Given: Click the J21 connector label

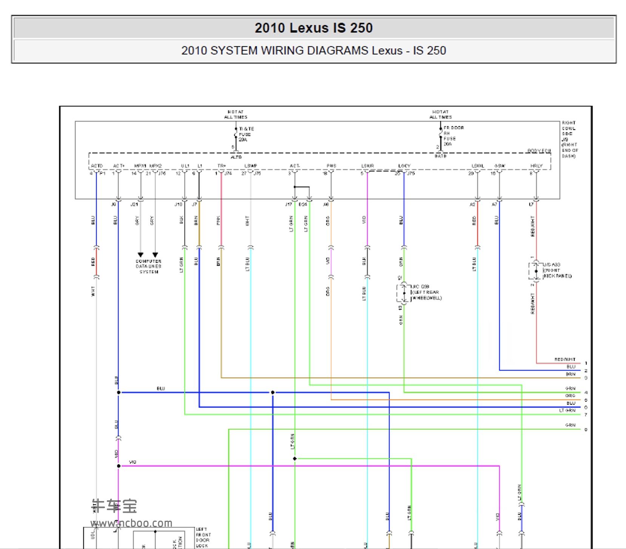Looking at the screenshot, I should click(134, 204).
